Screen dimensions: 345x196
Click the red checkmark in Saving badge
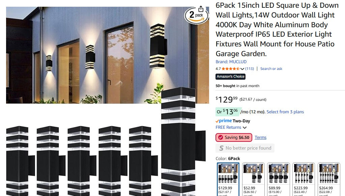(x=221, y=138)
